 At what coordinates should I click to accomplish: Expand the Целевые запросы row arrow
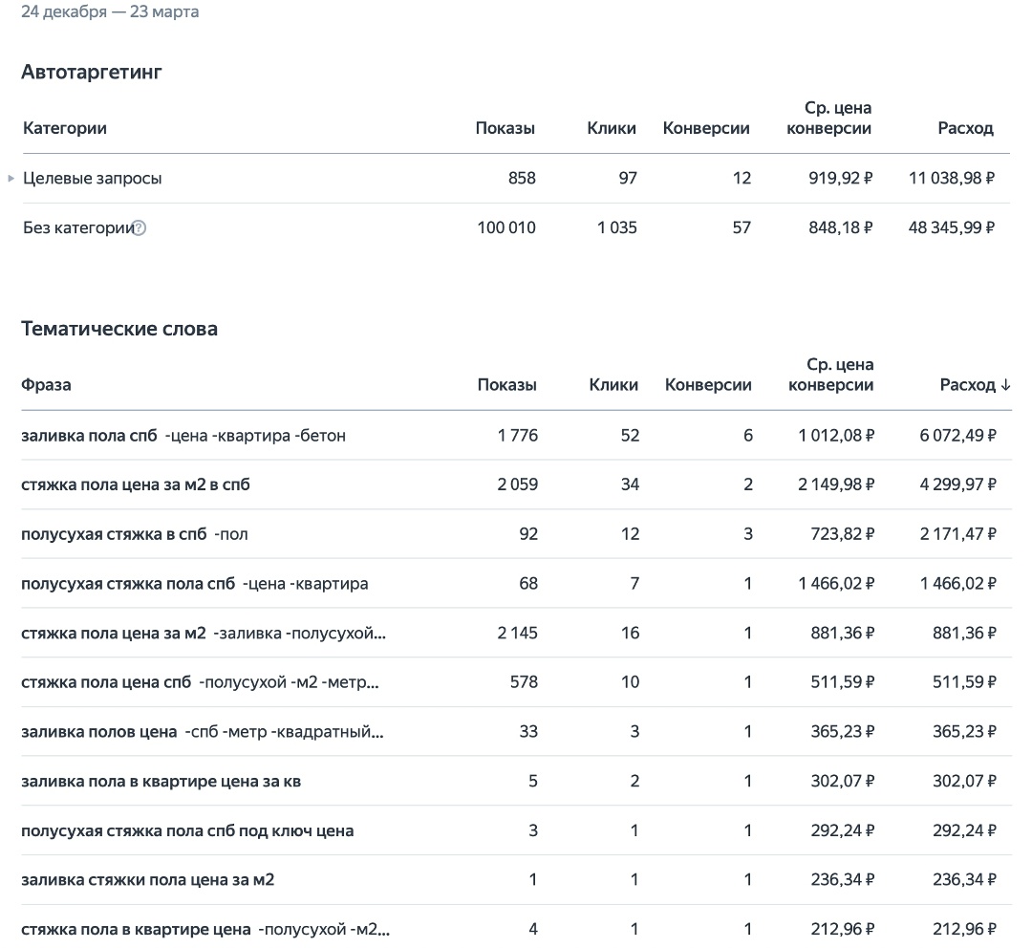[11, 178]
